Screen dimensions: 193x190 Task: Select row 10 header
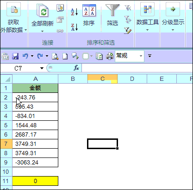coord(6,172)
